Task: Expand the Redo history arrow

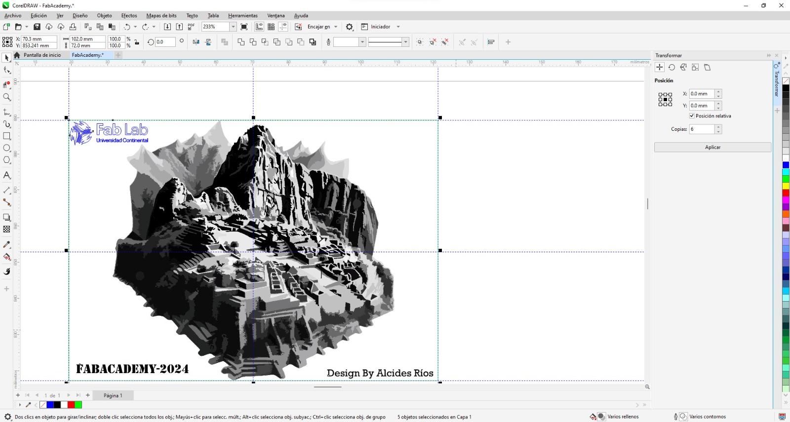Action: (154, 27)
